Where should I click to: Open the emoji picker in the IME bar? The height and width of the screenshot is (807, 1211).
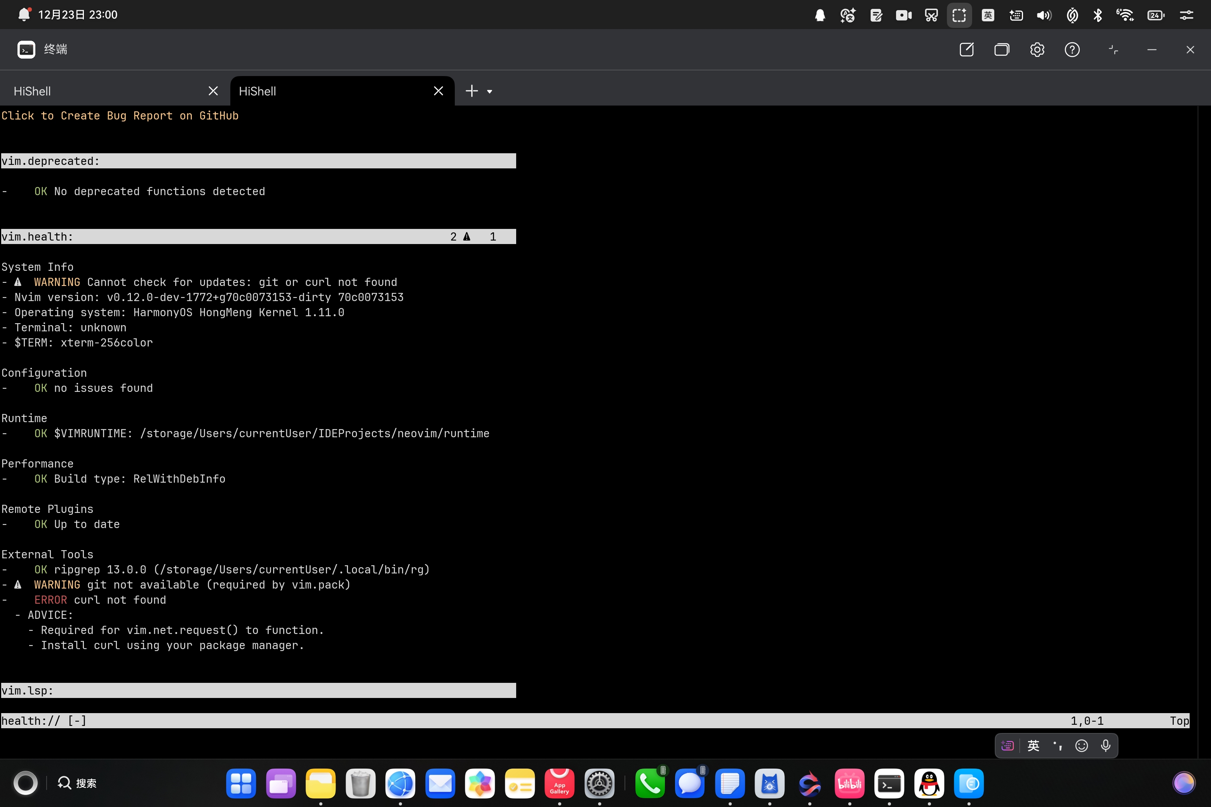[x=1081, y=746]
